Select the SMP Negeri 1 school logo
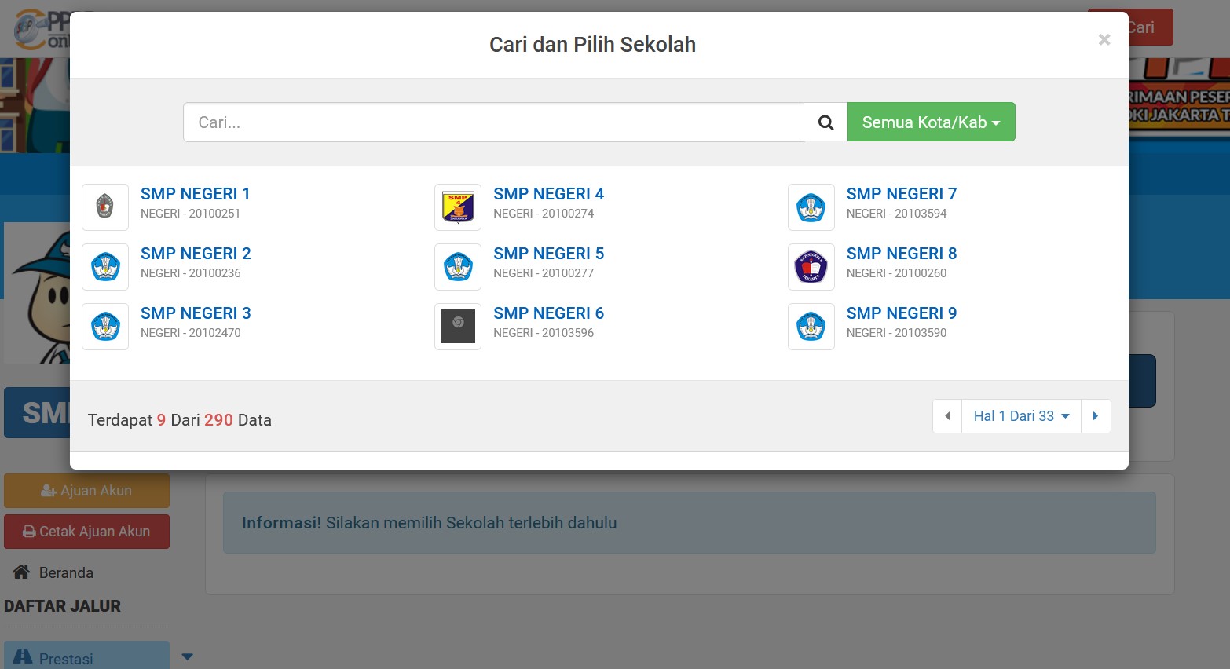This screenshot has width=1230, height=669. [x=105, y=207]
